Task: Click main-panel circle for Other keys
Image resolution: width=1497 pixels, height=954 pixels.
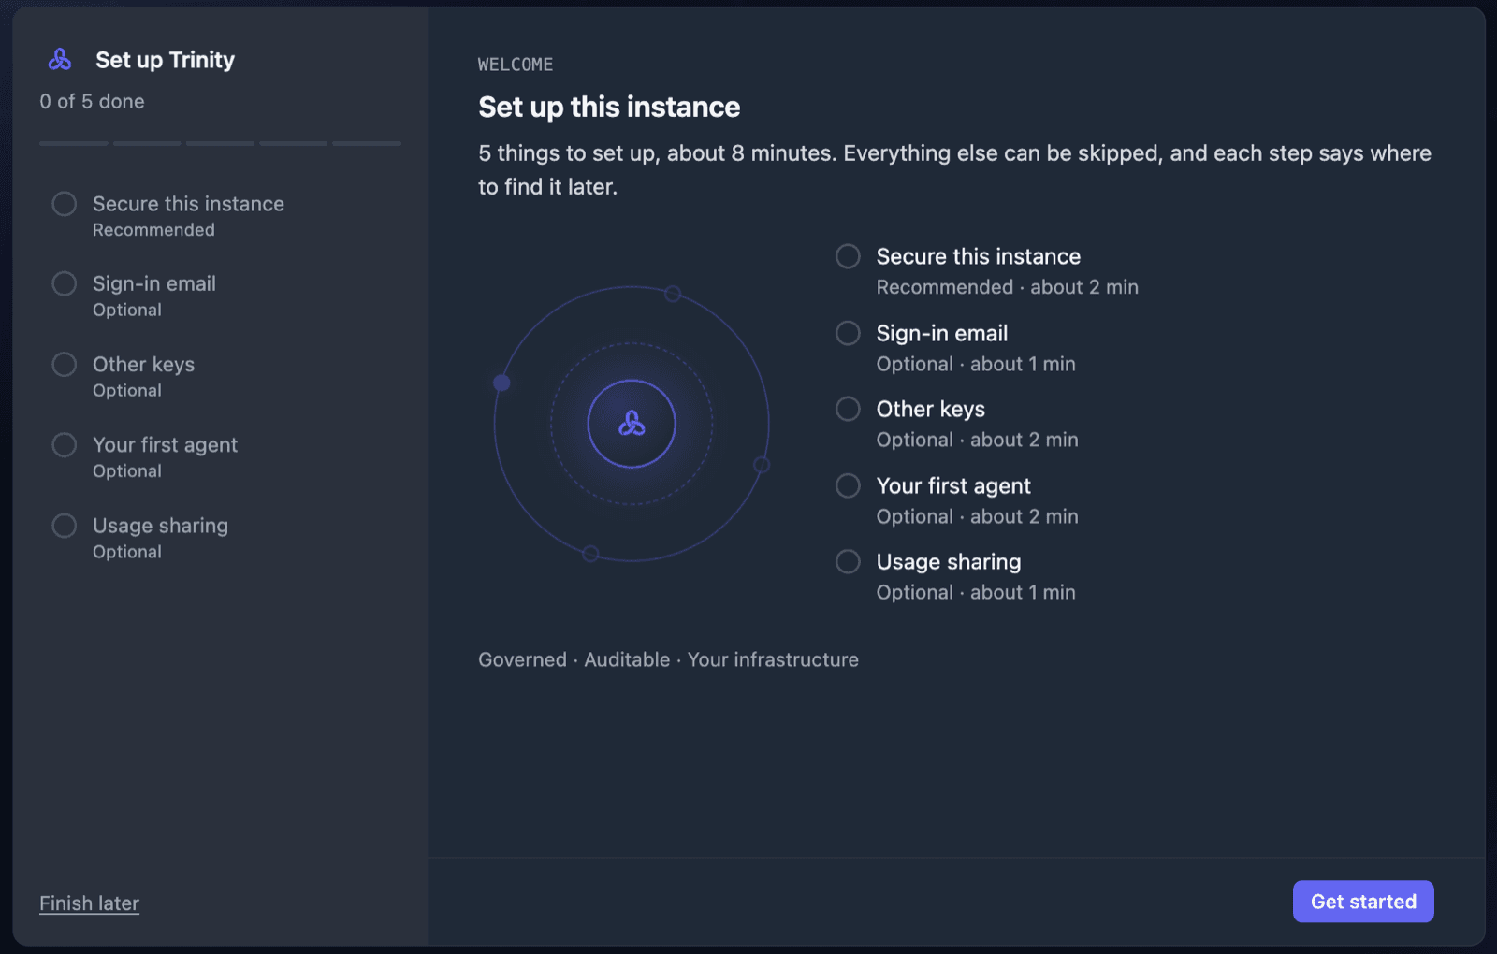Action: pyautogui.click(x=848, y=409)
